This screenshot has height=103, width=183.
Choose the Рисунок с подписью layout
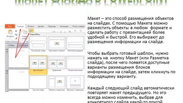tap(75, 83)
